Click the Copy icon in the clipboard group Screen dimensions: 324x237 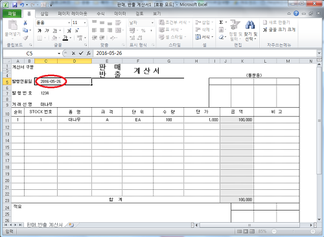[x=25, y=30]
